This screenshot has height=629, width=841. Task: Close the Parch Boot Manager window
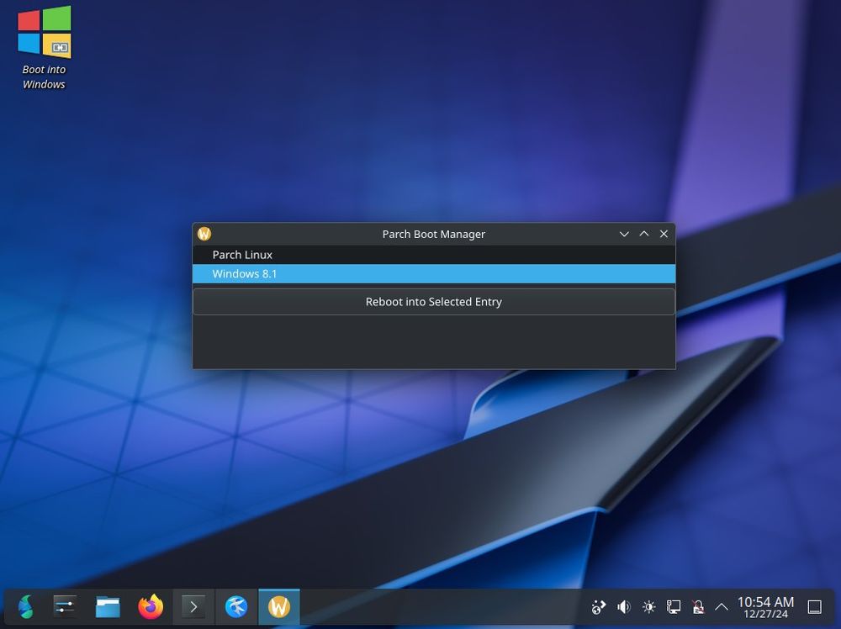click(664, 234)
